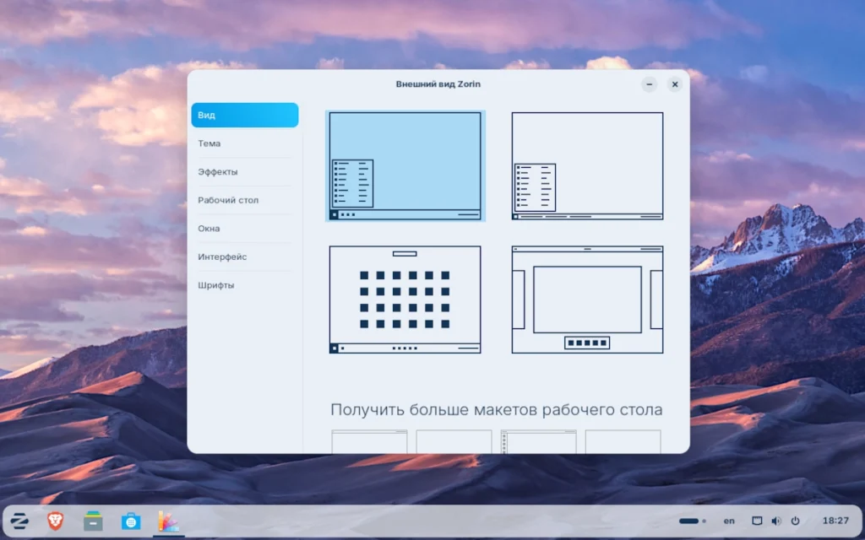Open the 18:27 clock in the panel
865x540 pixels.
point(835,521)
